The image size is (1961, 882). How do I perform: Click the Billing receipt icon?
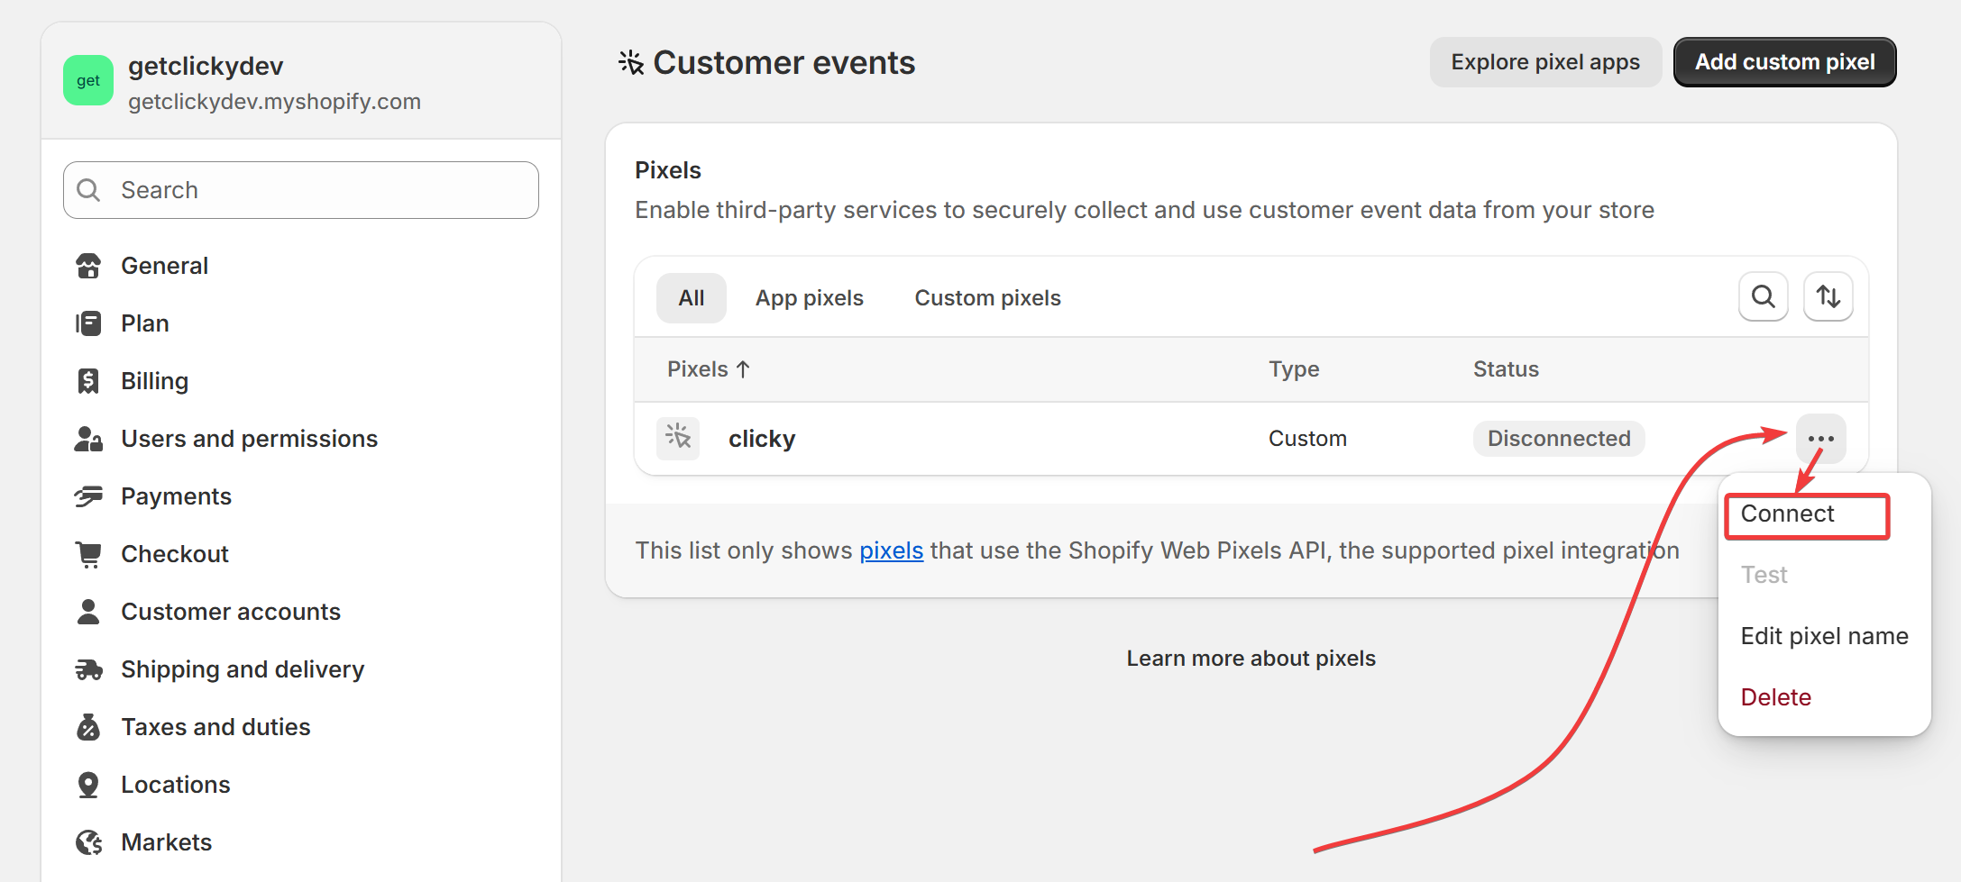point(88,381)
